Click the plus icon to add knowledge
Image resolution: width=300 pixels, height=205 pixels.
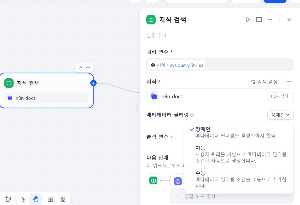click(x=289, y=82)
